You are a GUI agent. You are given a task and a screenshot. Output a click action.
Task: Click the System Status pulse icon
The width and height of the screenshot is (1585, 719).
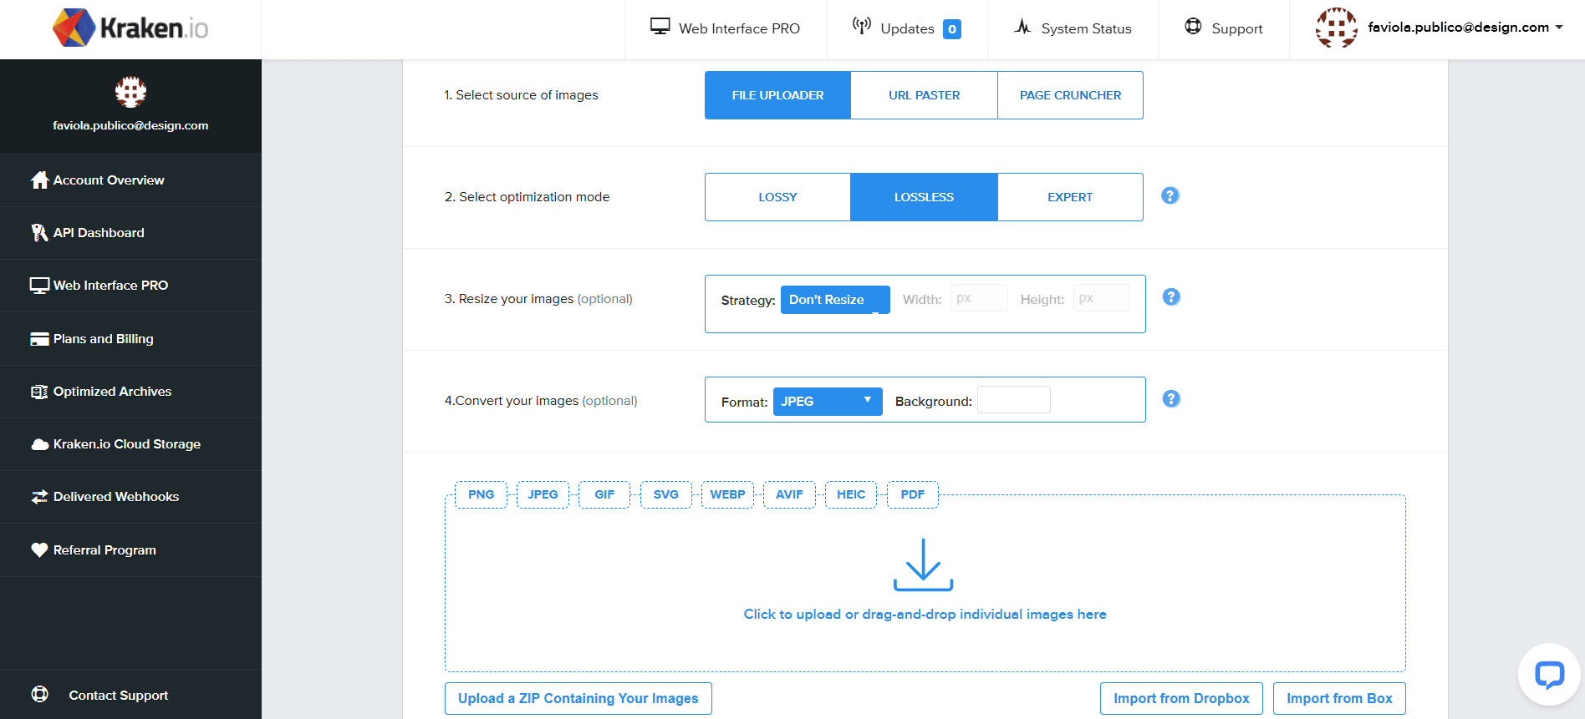pyautogui.click(x=1022, y=27)
